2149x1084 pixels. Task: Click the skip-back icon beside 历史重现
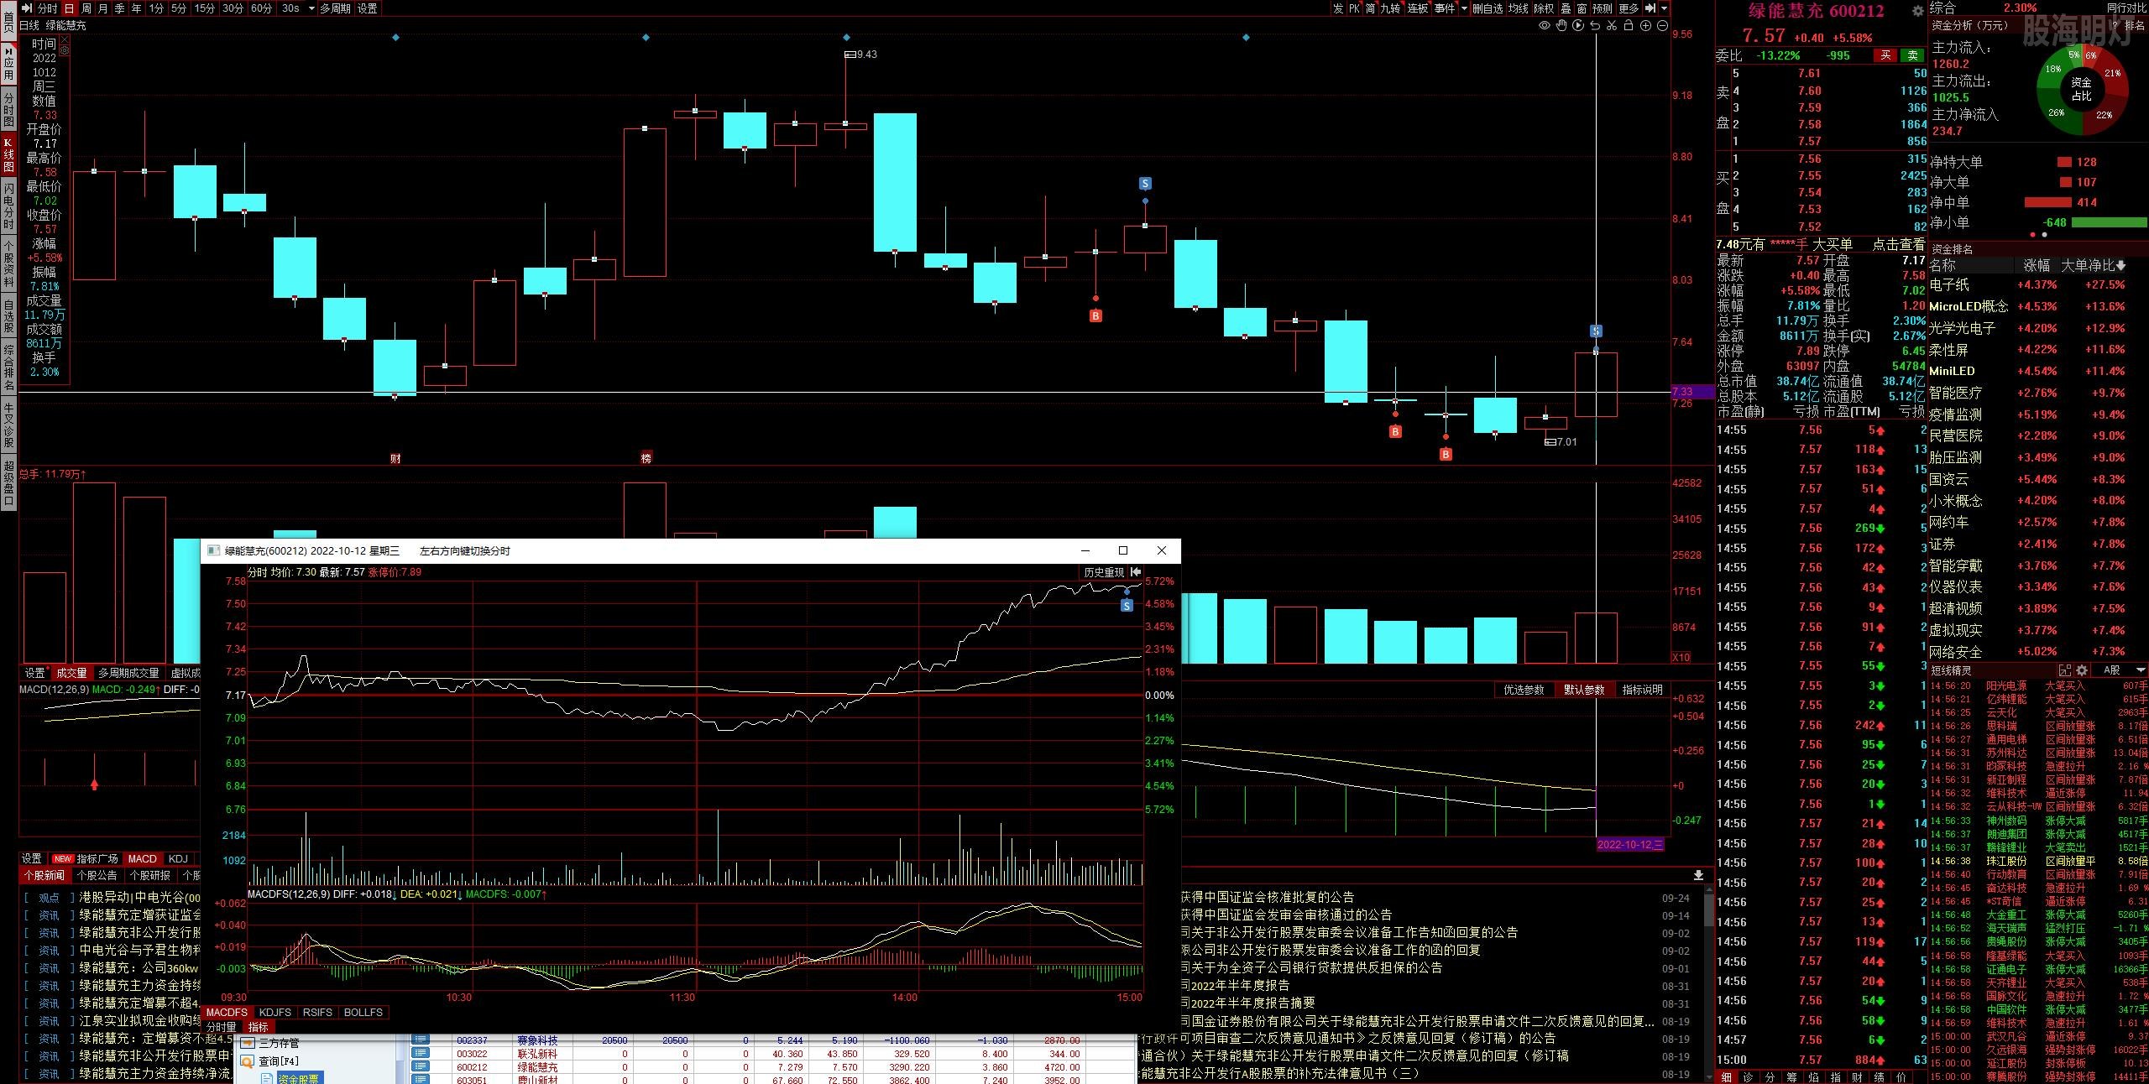click(x=1136, y=572)
